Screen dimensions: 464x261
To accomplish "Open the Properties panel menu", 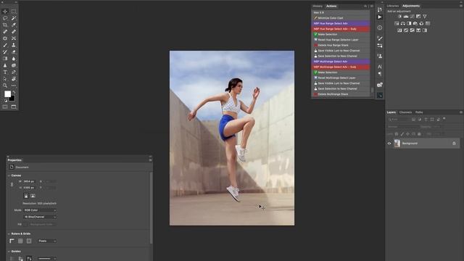I will (150, 160).
